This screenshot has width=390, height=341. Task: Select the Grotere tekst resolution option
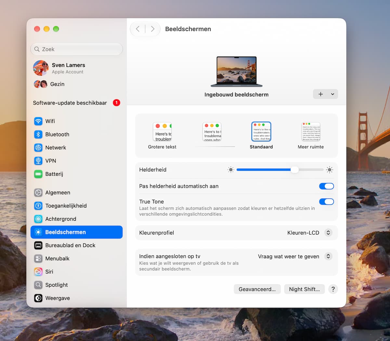(162, 136)
